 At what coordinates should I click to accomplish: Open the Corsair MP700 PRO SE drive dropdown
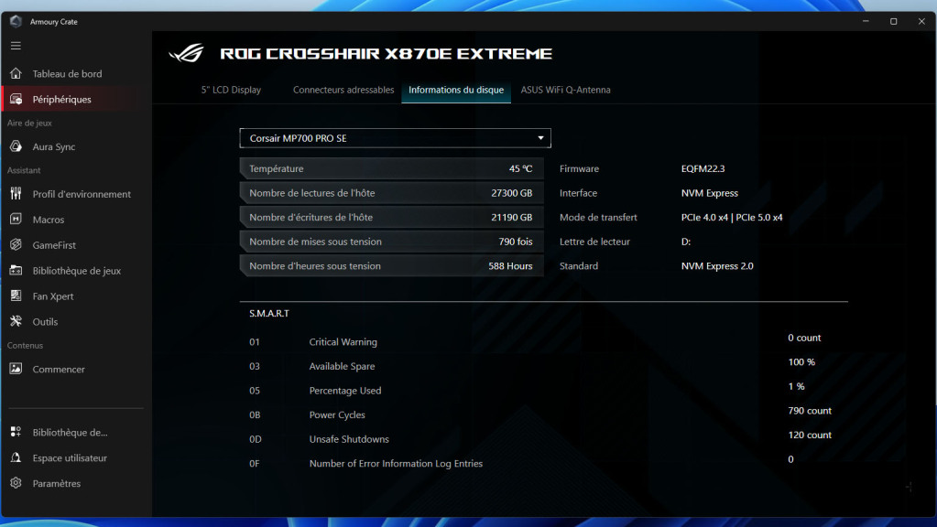point(395,138)
